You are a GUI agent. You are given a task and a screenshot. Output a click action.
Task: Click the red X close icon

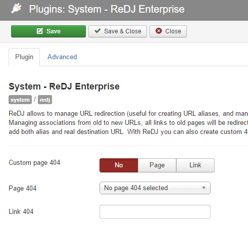[159, 31]
